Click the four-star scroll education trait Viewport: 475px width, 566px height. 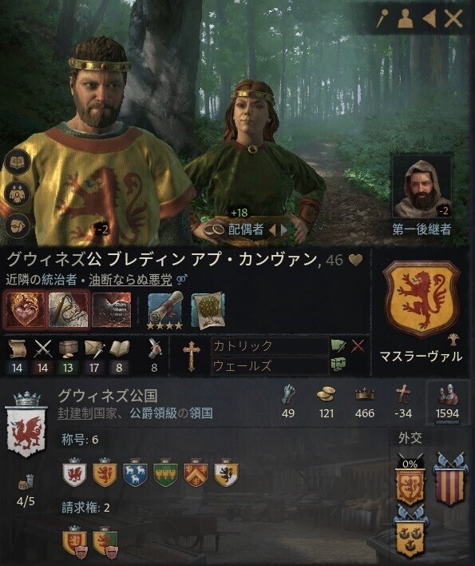[x=165, y=310]
